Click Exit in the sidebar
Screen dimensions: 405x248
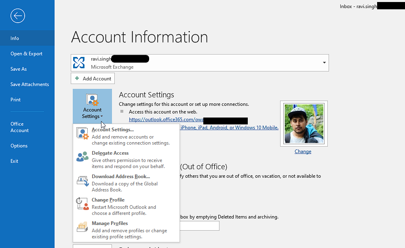tap(27, 161)
